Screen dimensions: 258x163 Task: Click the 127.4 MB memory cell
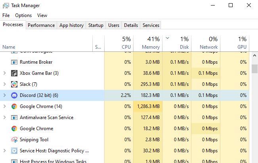(x=148, y=118)
